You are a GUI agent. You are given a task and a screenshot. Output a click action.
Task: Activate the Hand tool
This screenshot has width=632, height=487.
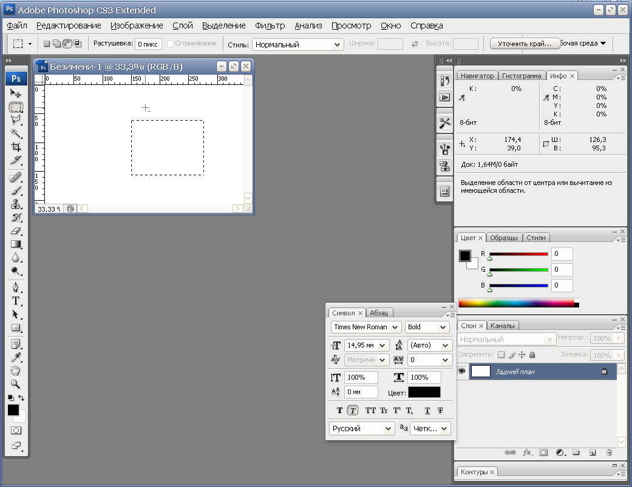[16, 371]
